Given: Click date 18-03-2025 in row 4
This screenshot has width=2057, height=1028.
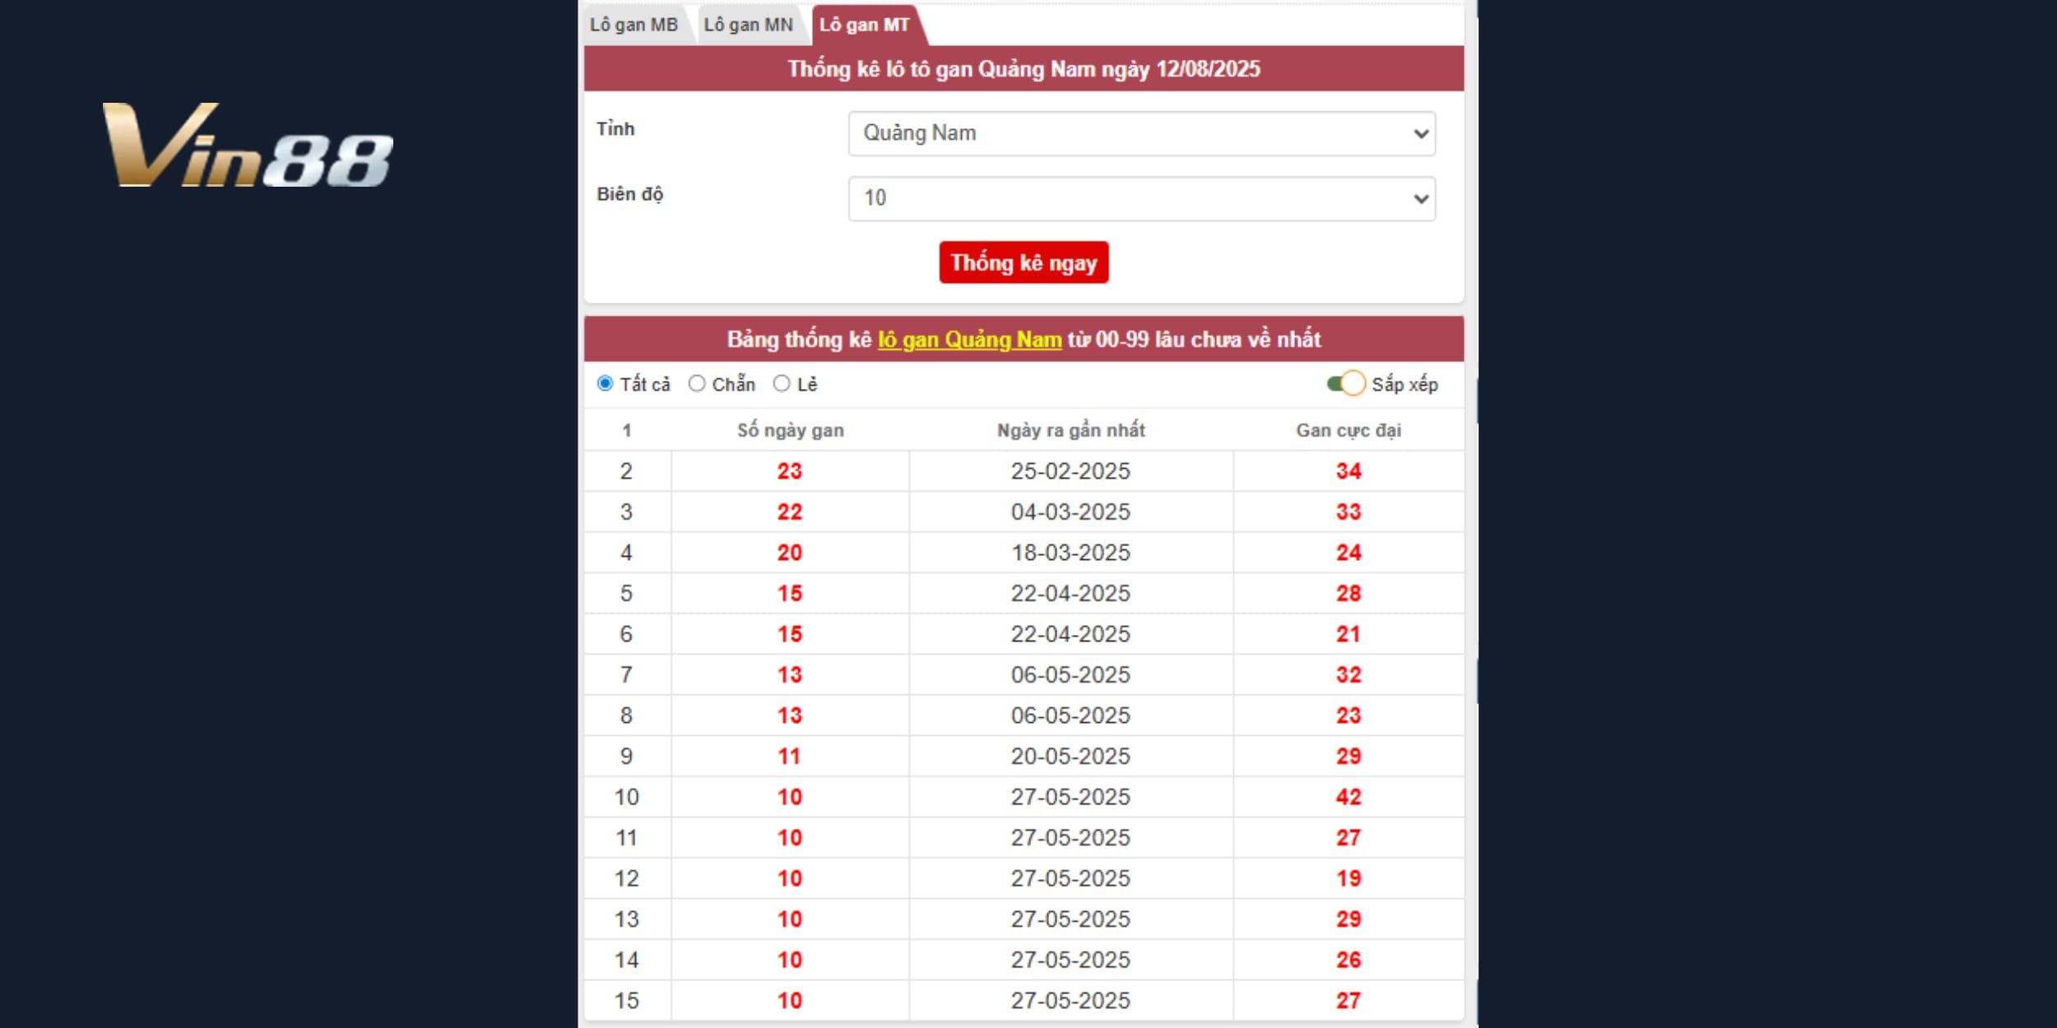Looking at the screenshot, I should 1070,553.
